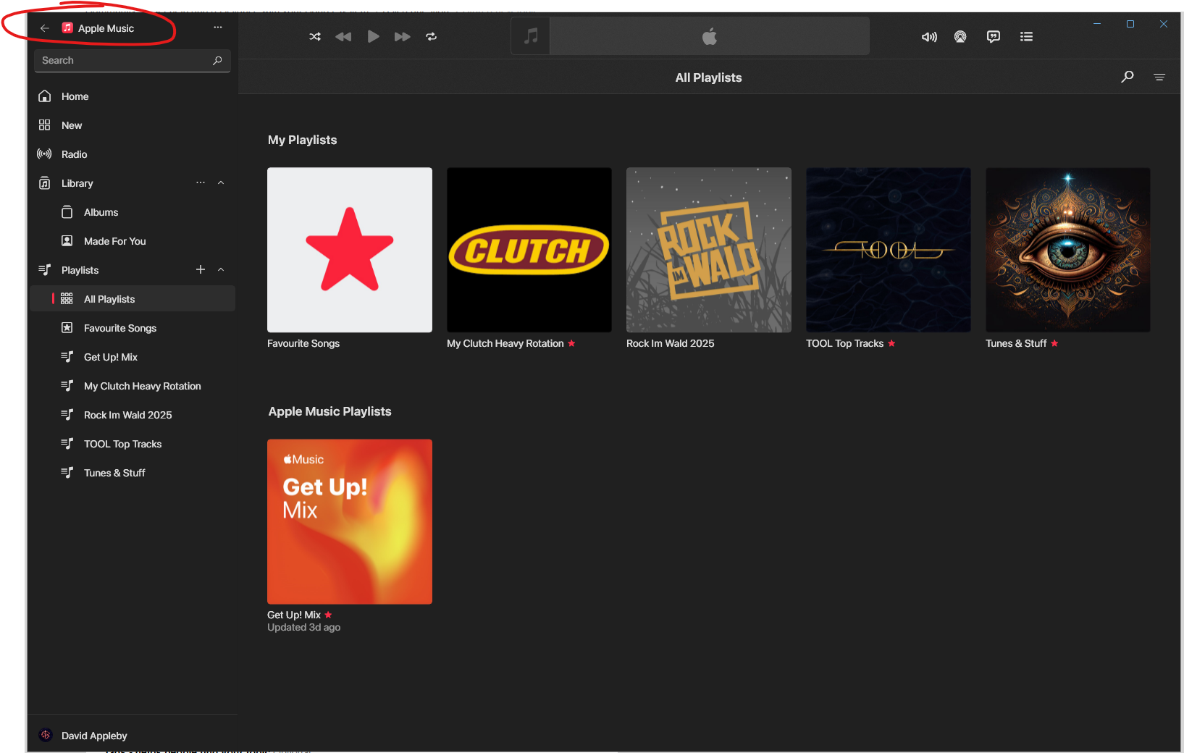
Task: Close the Apple Music window
Action: [x=1164, y=24]
